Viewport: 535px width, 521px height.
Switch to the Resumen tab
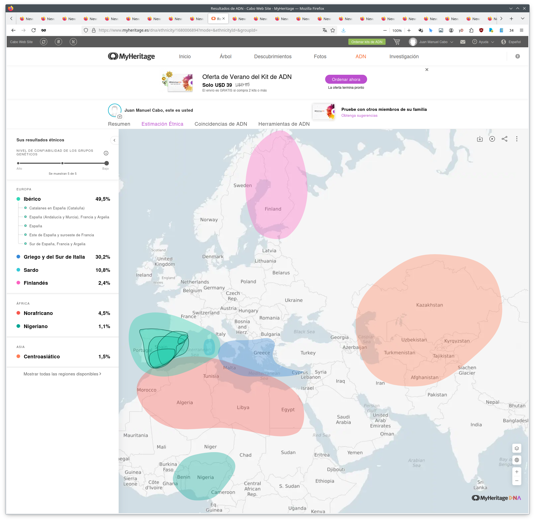coord(119,124)
